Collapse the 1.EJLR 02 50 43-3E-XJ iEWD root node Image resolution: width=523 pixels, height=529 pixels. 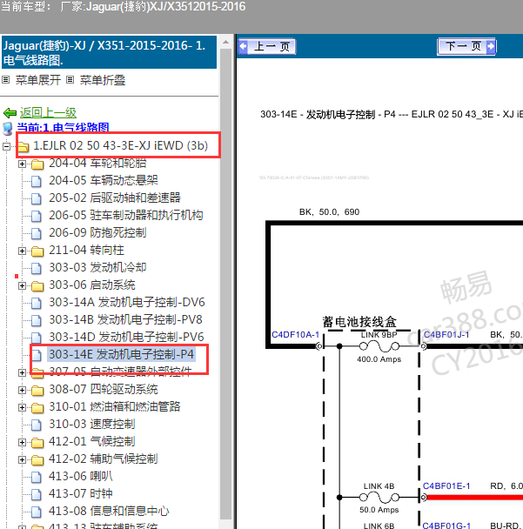point(6,147)
